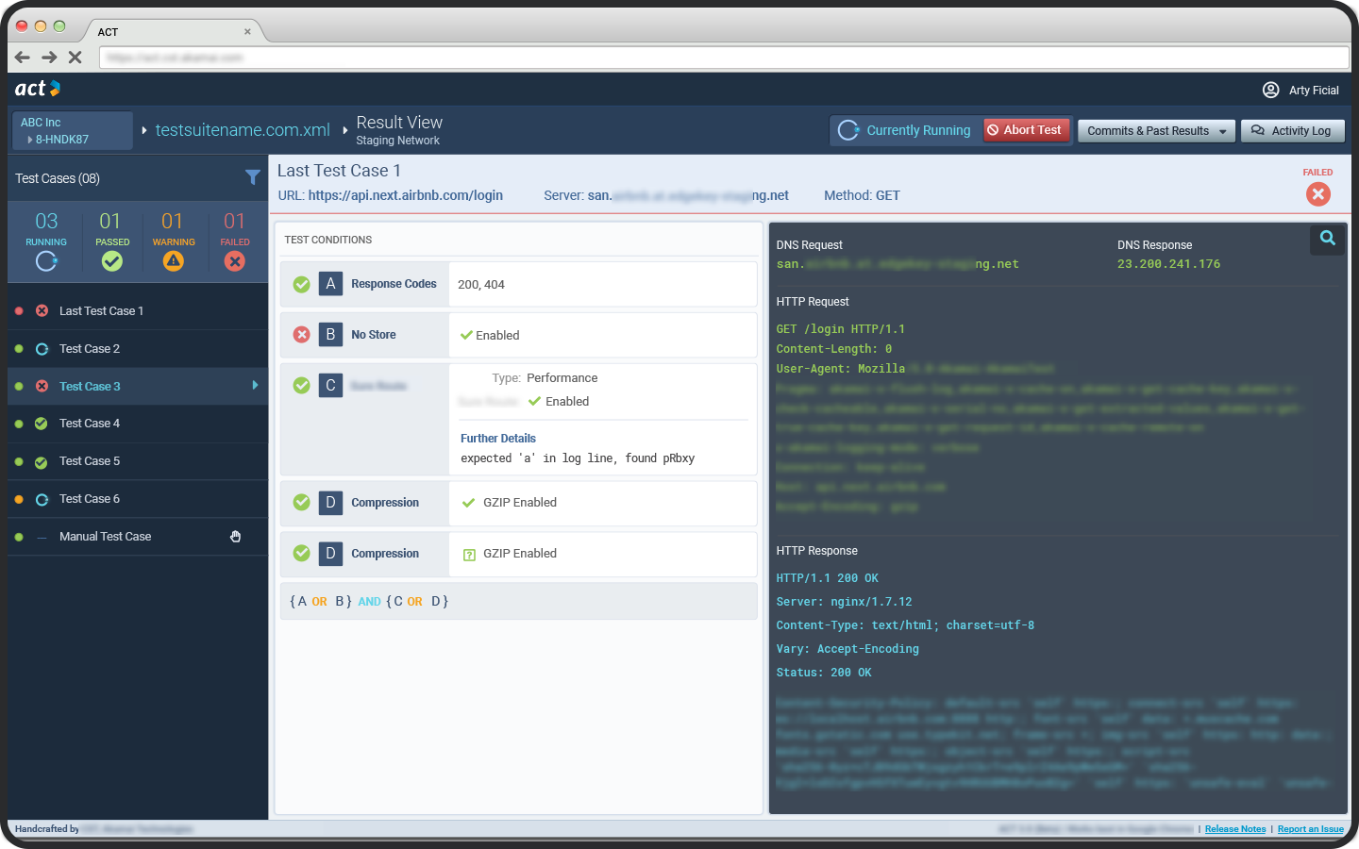Stop page loading with the X button
This screenshot has width=1359, height=849.
pos(75,58)
